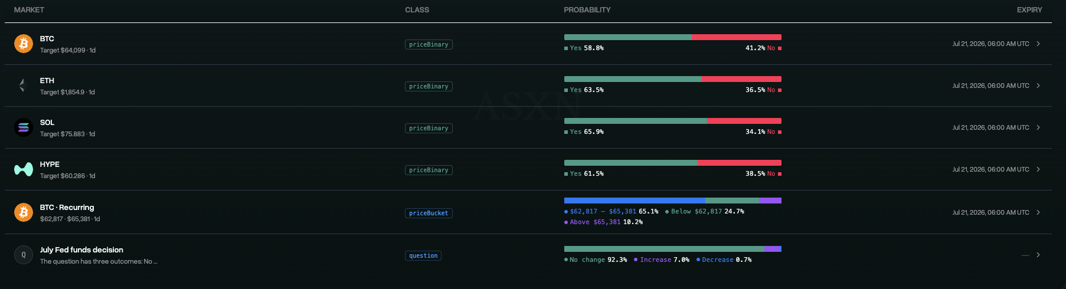Image resolution: width=1066 pixels, height=289 pixels.
Task: Click the HYPE token icon
Action: click(x=24, y=169)
